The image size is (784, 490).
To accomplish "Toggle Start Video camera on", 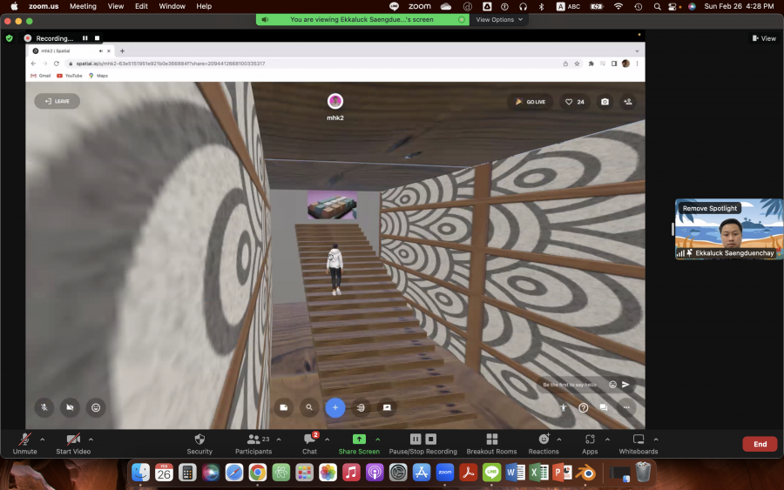I will click(x=74, y=440).
